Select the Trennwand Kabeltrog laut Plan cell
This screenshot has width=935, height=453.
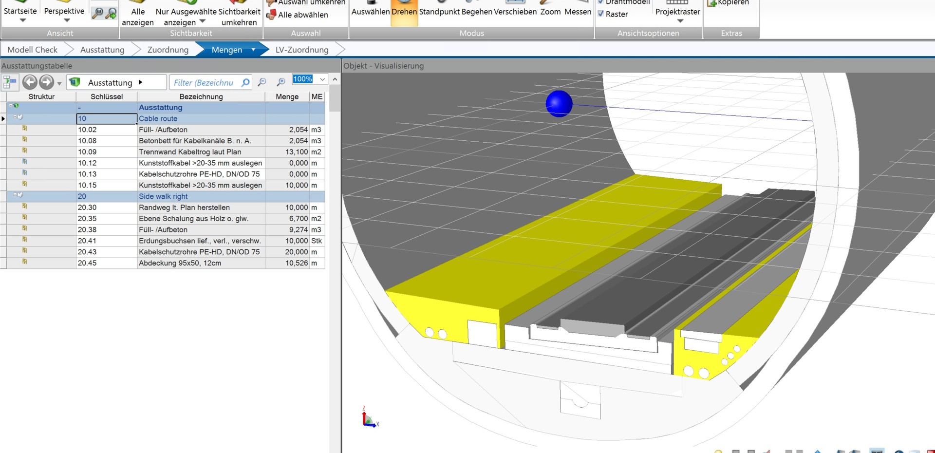(201, 152)
